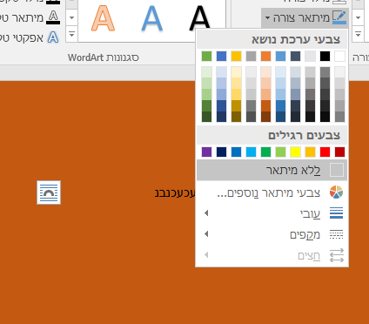Click the WordArt gallery row-down arrow
The image size is (369, 324).
coord(71,17)
